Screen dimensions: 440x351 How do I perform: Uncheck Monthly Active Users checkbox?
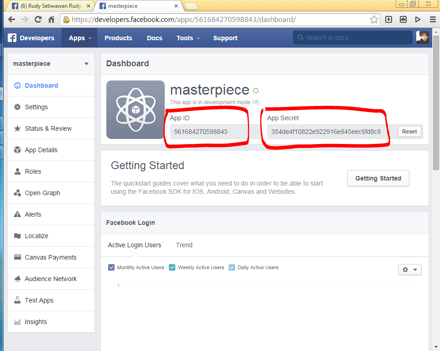click(111, 267)
